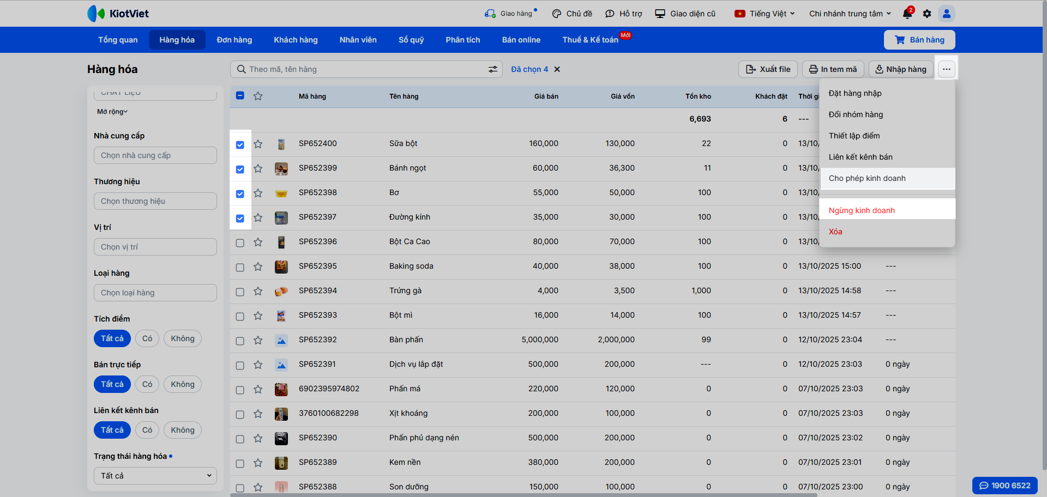
Task: Star the Bàn phấn product row
Action: [258, 341]
